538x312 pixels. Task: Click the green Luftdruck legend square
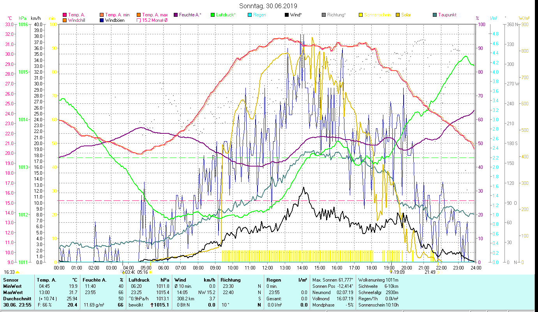[213, 15]
